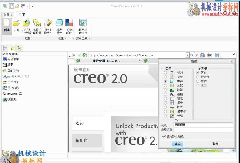The height and width of the screenshot is (163, 240).
Task: Select 主体 subtype radio button
Action: [198, 81]
